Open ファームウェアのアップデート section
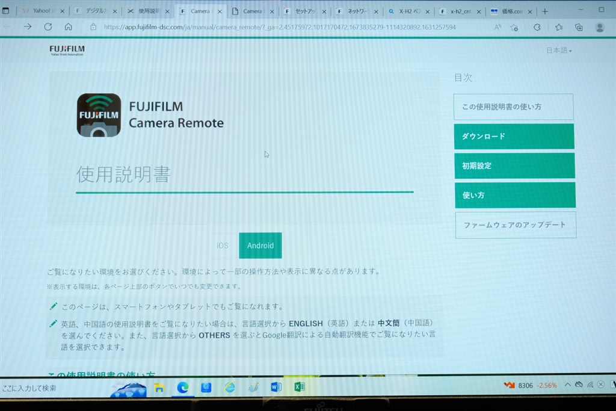Image resolution: width=616 pixels, height=411 pixels. 516,224
